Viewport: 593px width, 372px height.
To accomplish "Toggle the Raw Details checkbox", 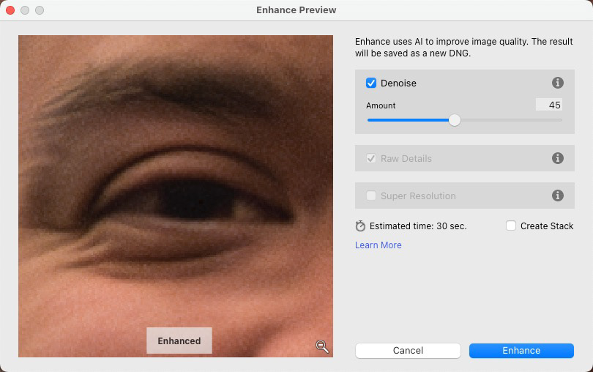I will point(371,158).
